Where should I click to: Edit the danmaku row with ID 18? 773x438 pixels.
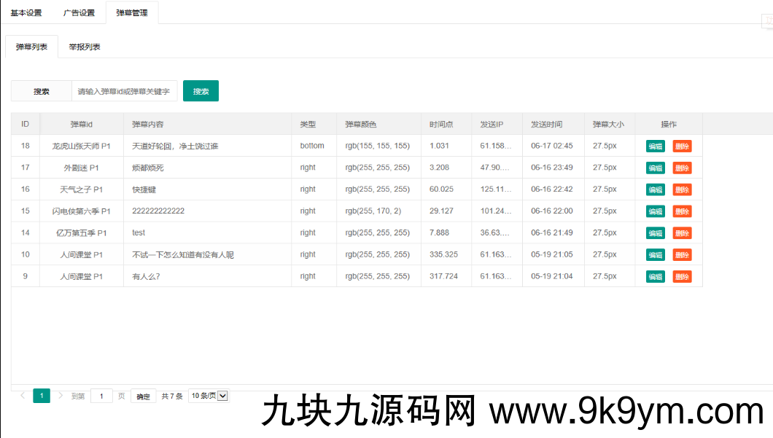655,146
